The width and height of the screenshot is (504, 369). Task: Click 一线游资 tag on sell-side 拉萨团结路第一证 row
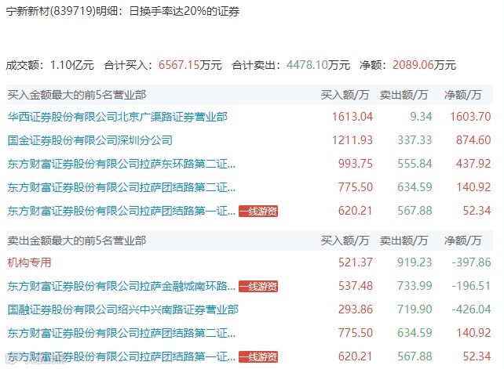click(258, 356)
